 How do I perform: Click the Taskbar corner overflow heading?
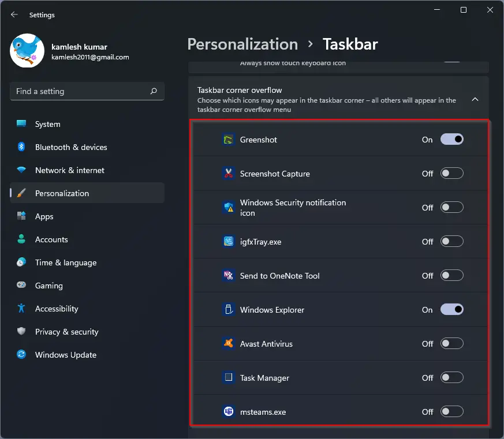[x=240, y=90]
